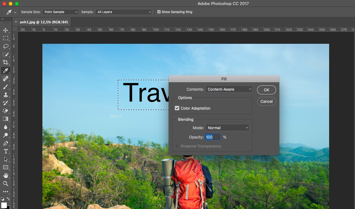Select the Hand tool
The image size is (355, 209).
(5, 175)
